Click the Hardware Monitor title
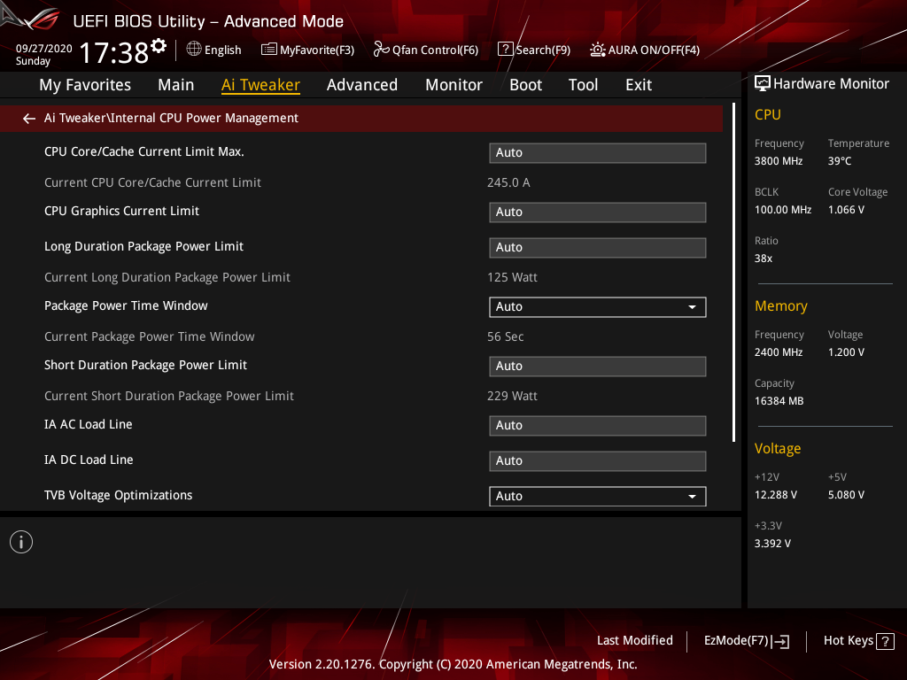 tap(831, 84)
